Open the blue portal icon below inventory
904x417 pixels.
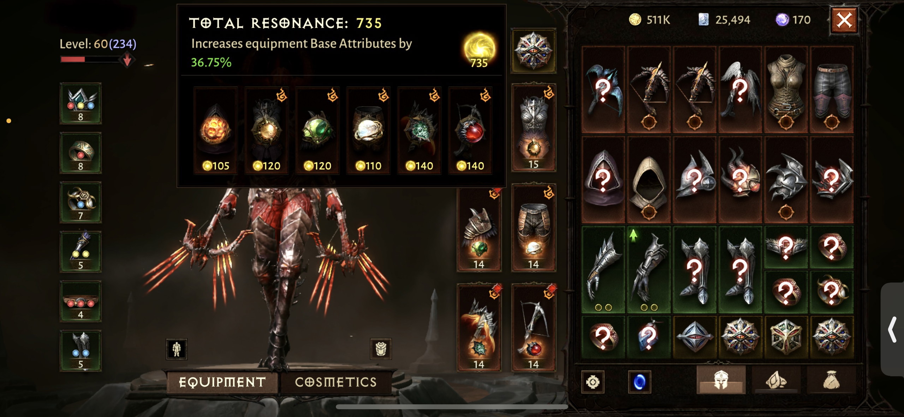(x=640, y=382)
